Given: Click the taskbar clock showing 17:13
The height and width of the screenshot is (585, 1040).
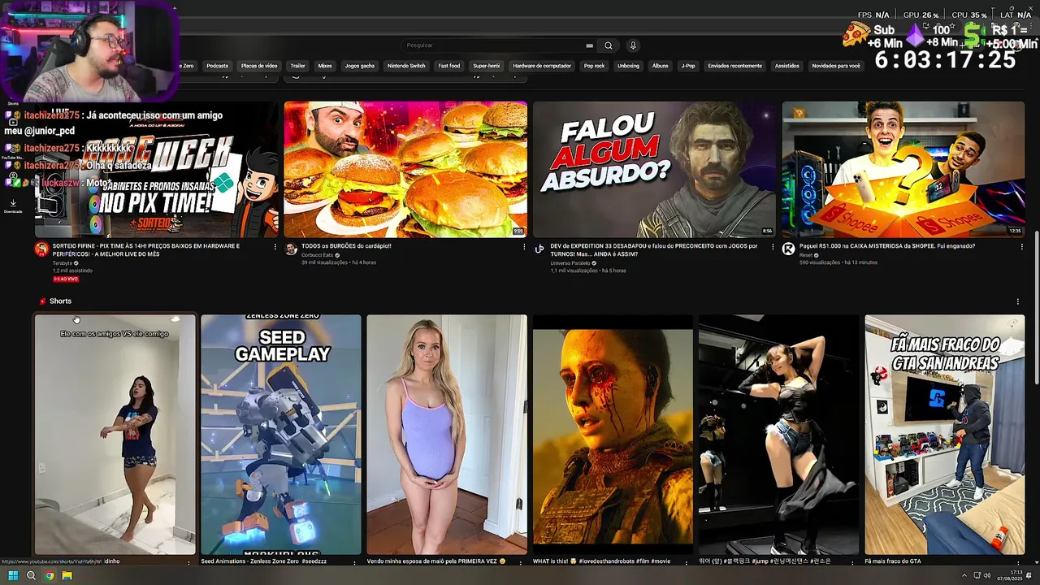Looking at the screenshot, I should (1011, 575).
